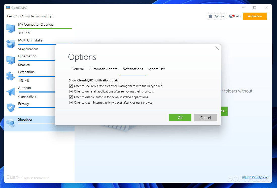Select the Notifications tab

click(x=133, y=69)
